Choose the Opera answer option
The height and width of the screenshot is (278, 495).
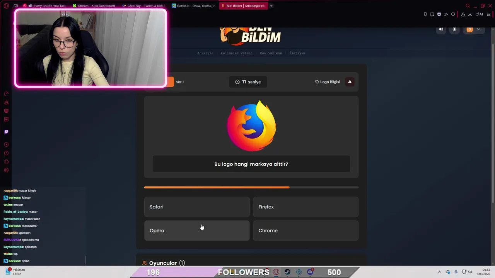click(197, 231)
